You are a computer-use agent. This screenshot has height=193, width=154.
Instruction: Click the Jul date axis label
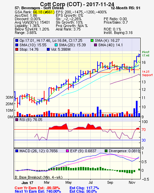click(91, 182)
